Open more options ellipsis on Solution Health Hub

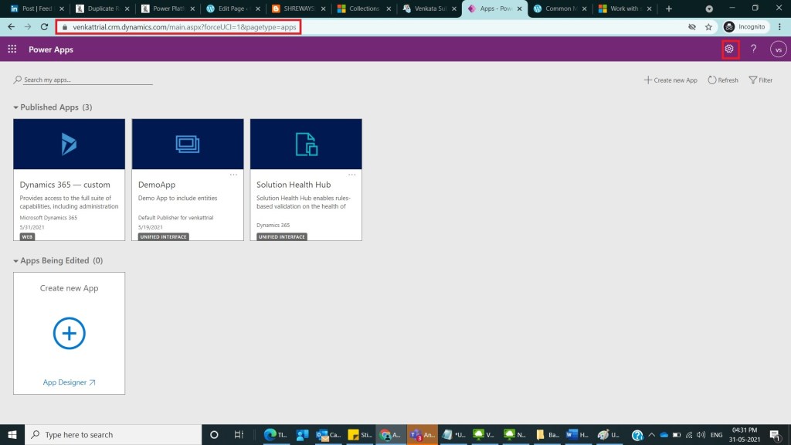coord(351,175)
